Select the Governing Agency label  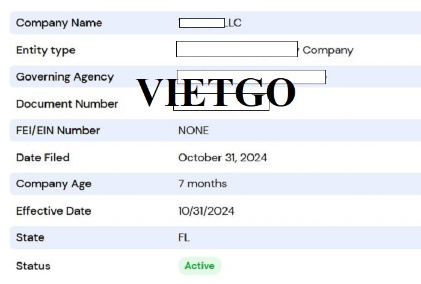[65, 77]
